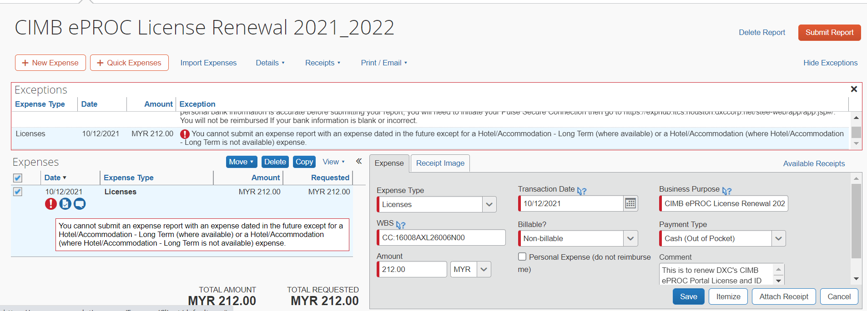867x311 pixels.
Task: Sort expenses by Date column header
Action: (x=55, y=178)
